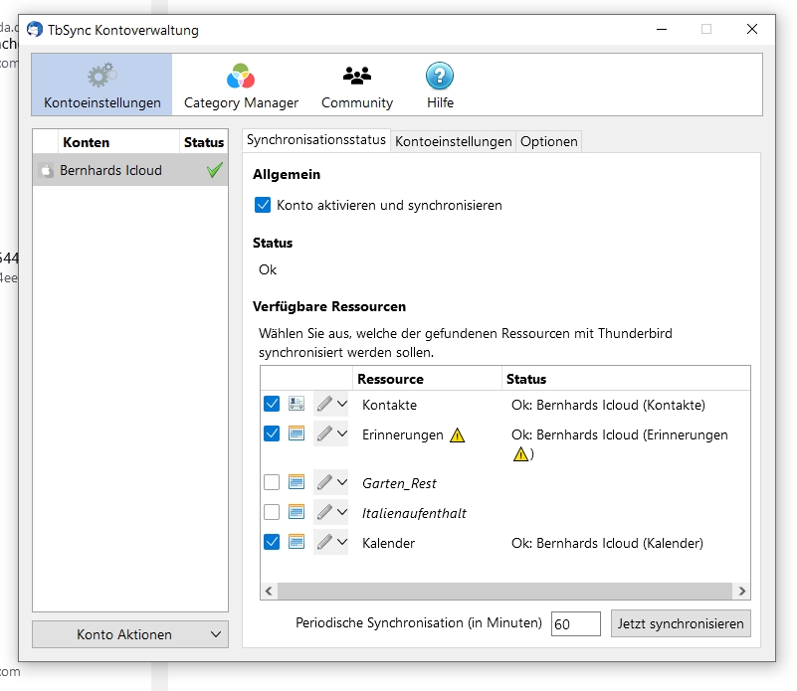Click status text Ok: Bernhards Icloud (Kontakte)
Screen dimensions: 797x691
point(608,405)
